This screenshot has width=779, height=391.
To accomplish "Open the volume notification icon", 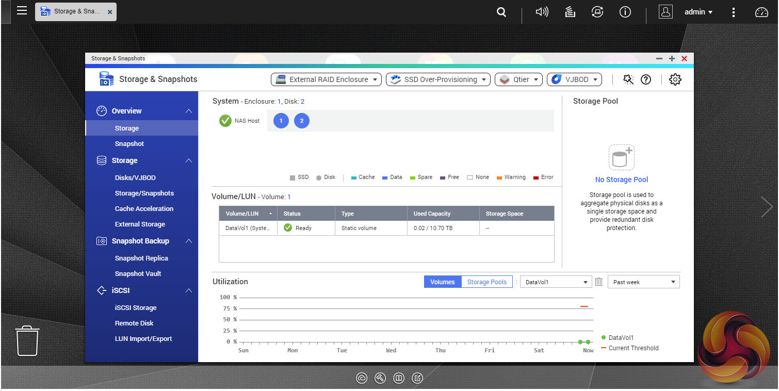I will pos(542,12).
